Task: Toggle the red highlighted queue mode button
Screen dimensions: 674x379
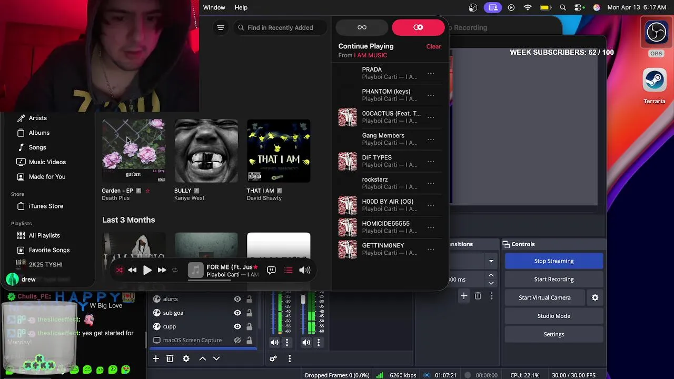Action: pos(418,27)
